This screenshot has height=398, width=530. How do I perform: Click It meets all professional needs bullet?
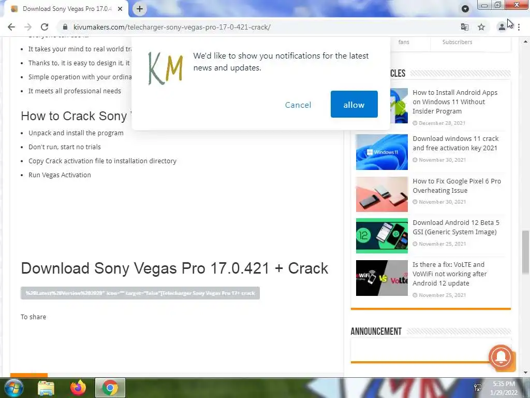75,91
